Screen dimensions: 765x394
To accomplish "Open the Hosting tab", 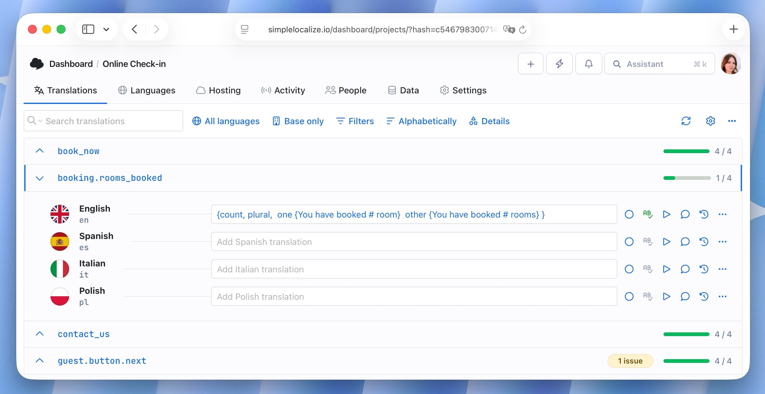I will 218,90.
